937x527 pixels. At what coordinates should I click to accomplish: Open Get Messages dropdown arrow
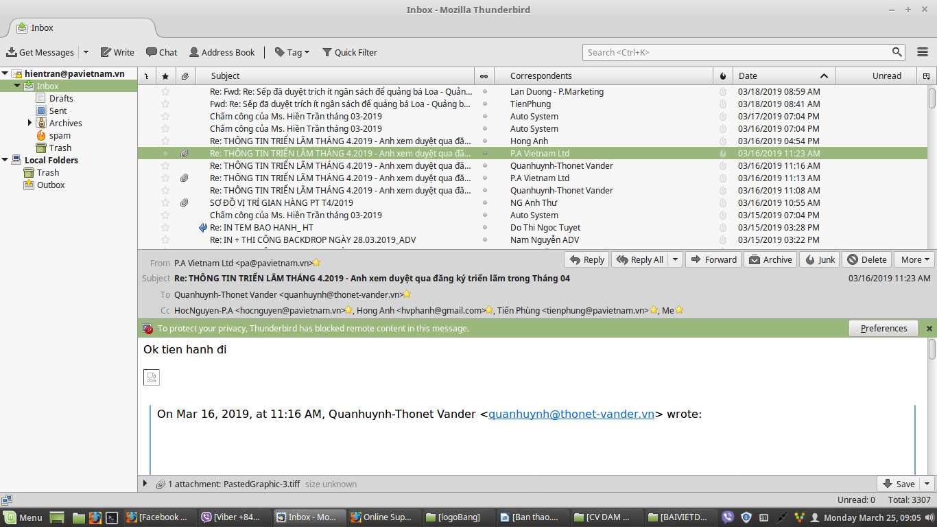[86, 52]
